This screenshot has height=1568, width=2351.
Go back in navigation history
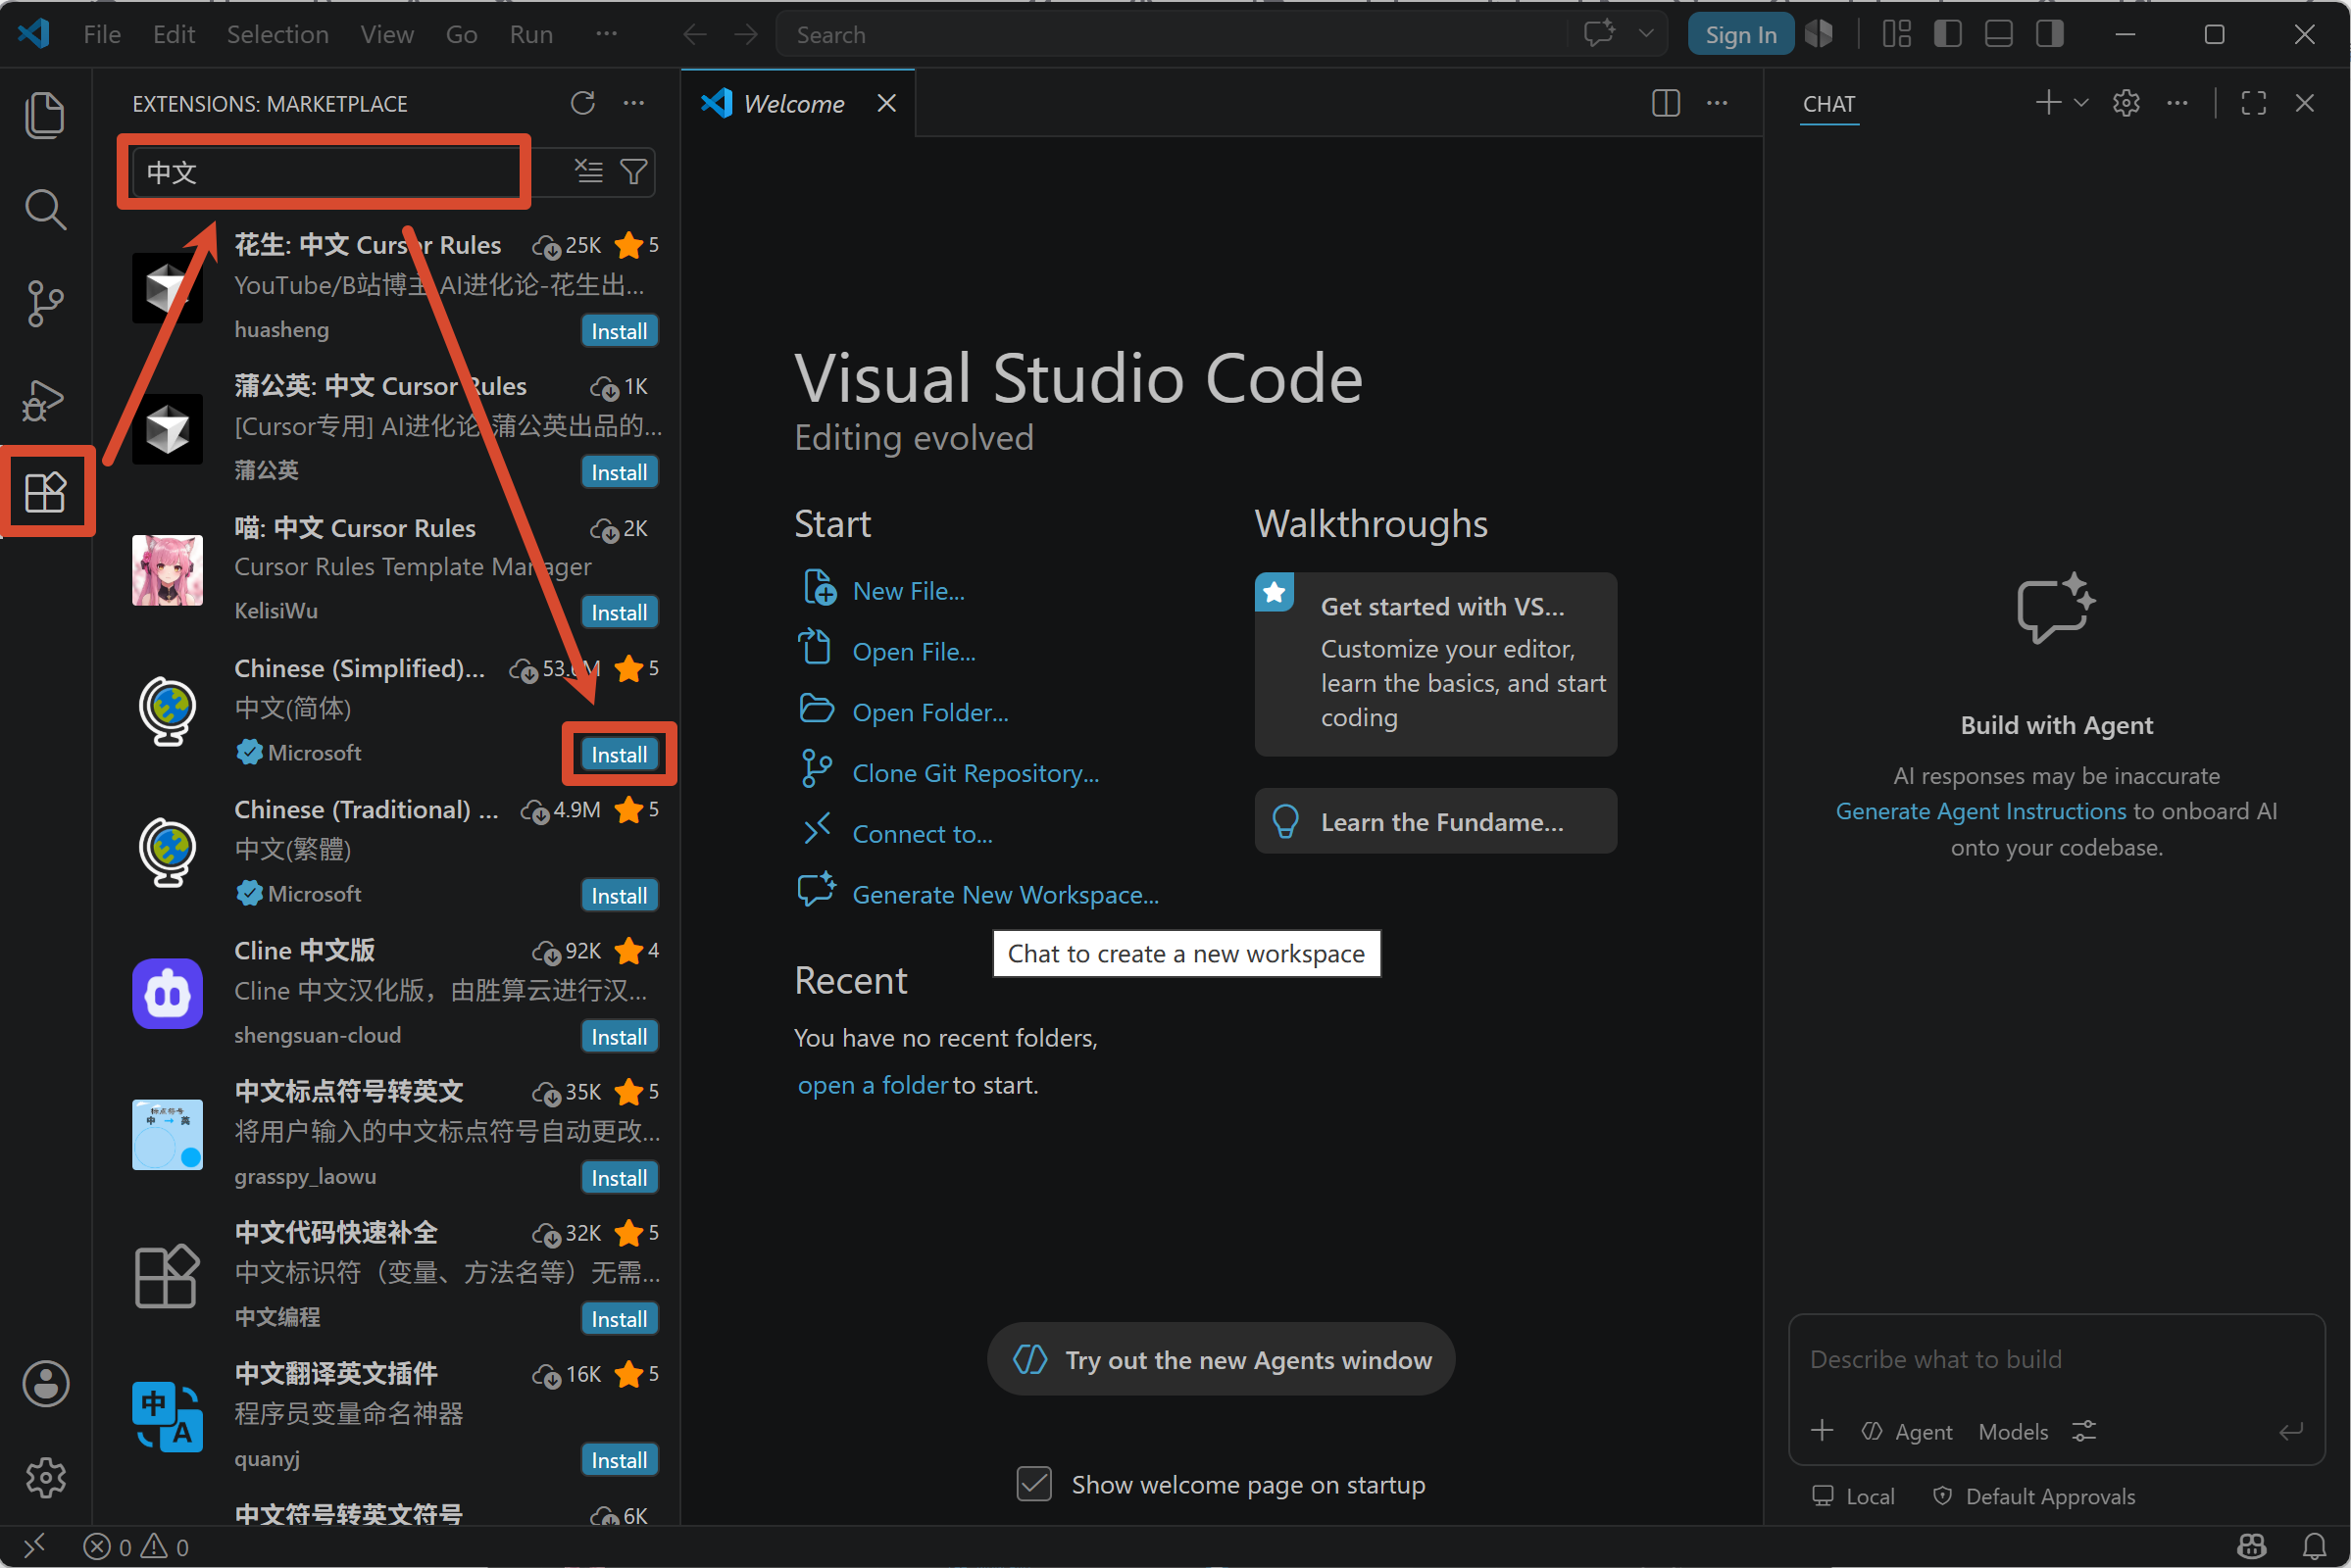(695, 35)
